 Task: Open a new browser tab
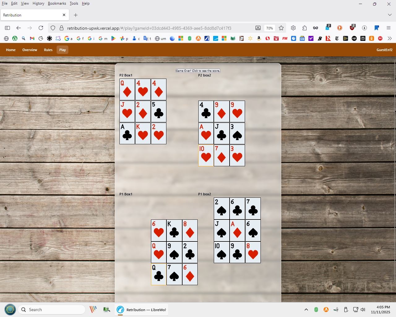pyautogui.click(x=76, y=15)
